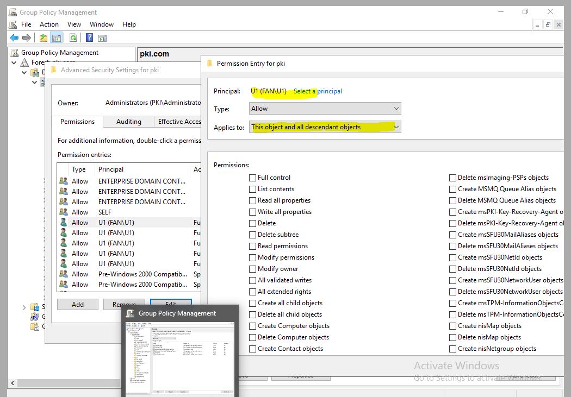Click the Group Policy Management root node icon

pos(14,53)
